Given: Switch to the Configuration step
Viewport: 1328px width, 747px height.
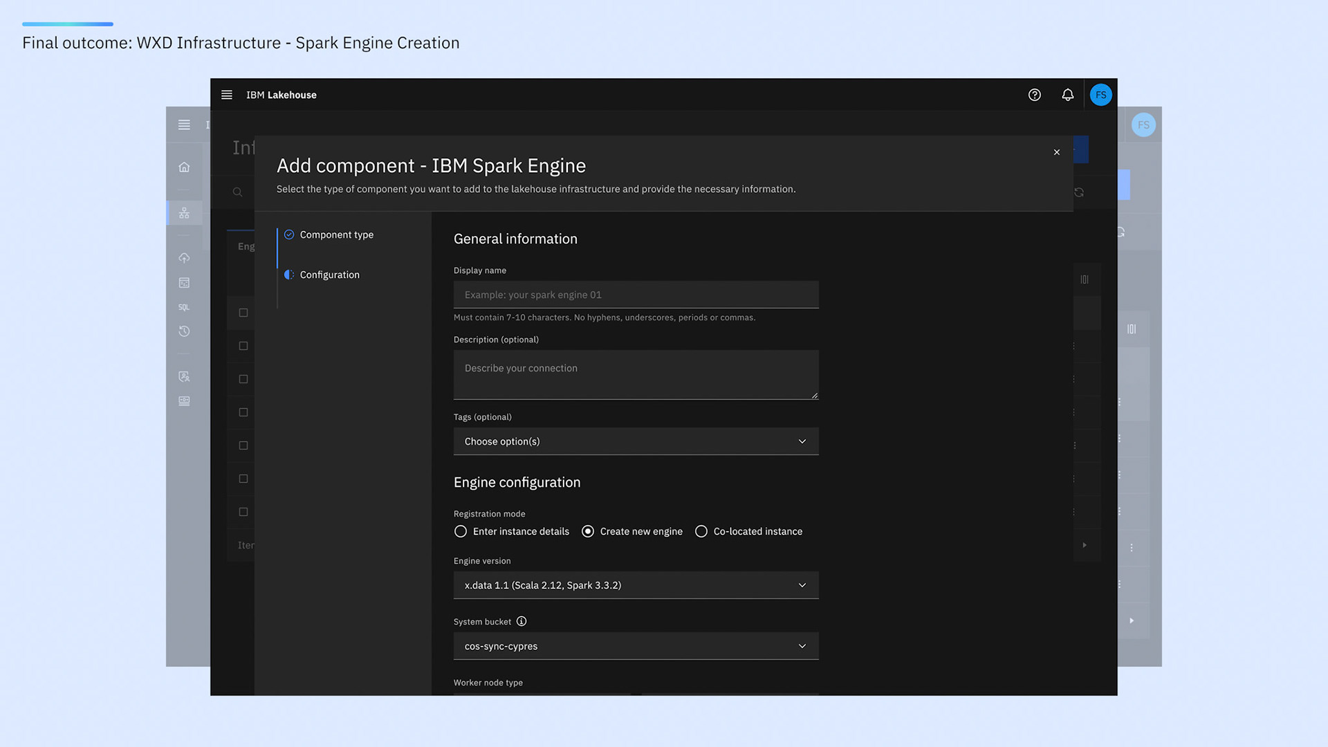Looking at the screenshot, I should pos(329,275).
